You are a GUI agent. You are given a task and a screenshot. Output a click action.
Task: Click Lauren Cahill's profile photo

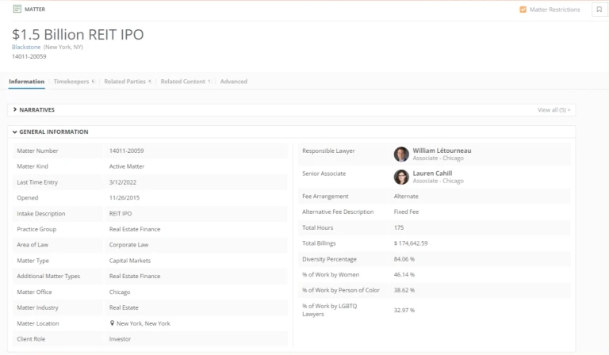click(401, 177)
